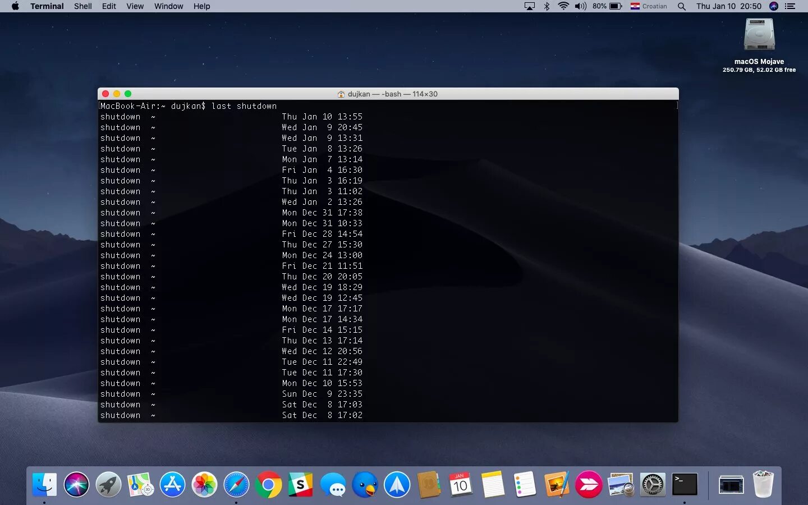Click the dujkan home proxy icon in title bar
This screenshot has width=808, height=505.
pos(341,94)
